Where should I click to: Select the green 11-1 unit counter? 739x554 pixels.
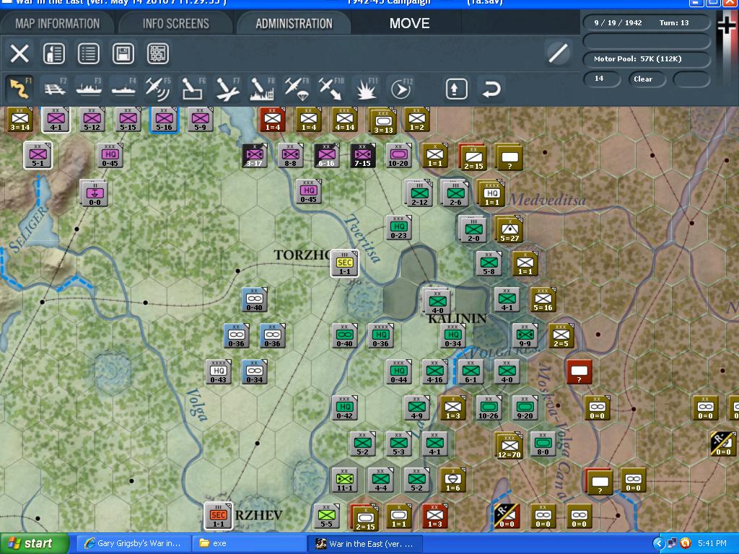344,480
